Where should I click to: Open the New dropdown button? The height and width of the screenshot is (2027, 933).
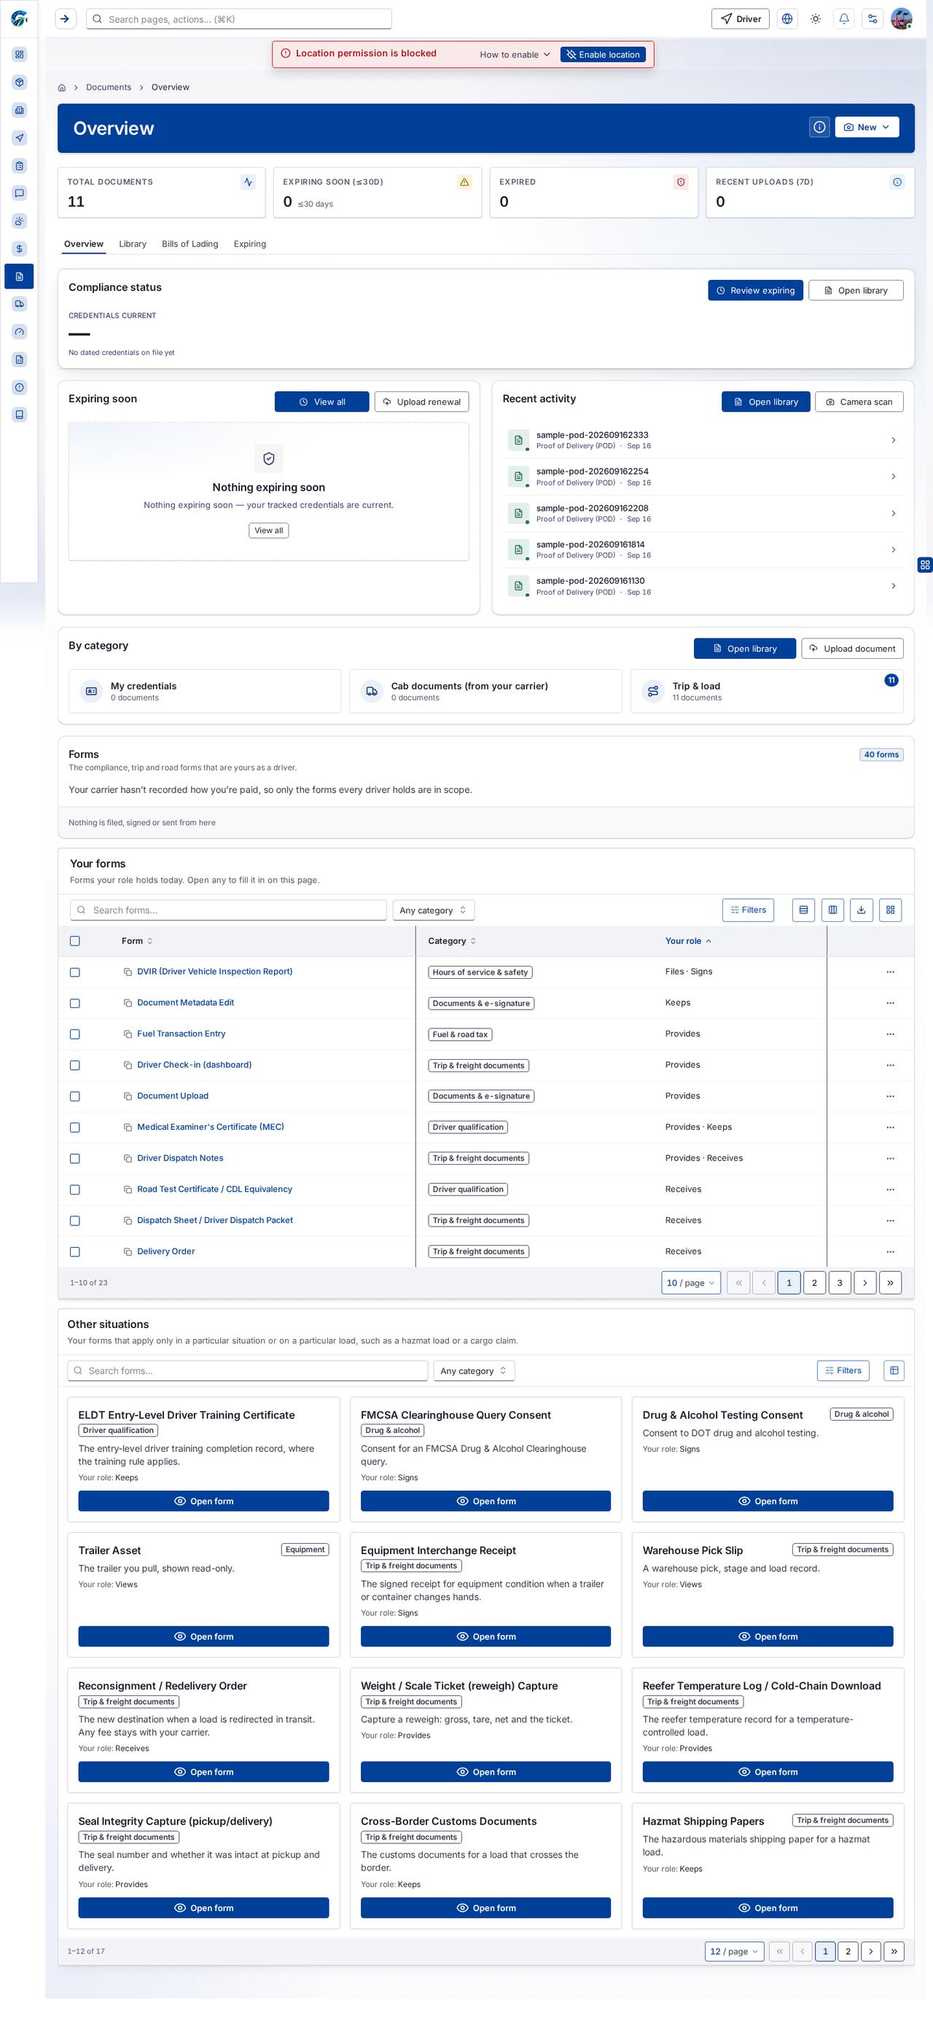pyautogui.click(x=867, y=127)
